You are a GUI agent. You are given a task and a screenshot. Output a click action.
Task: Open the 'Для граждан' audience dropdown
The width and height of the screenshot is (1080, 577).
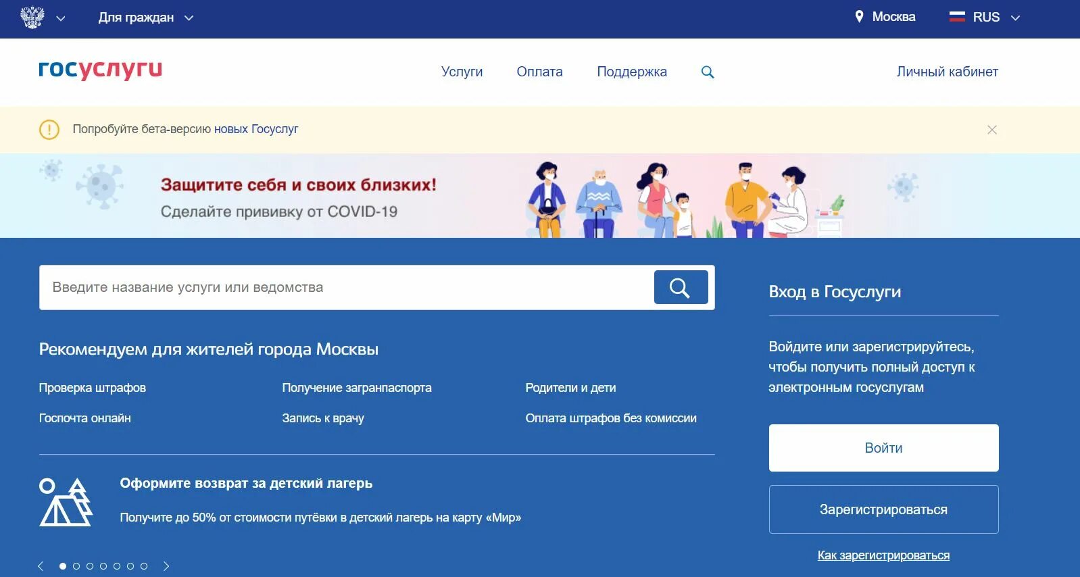tap(146, 18)
